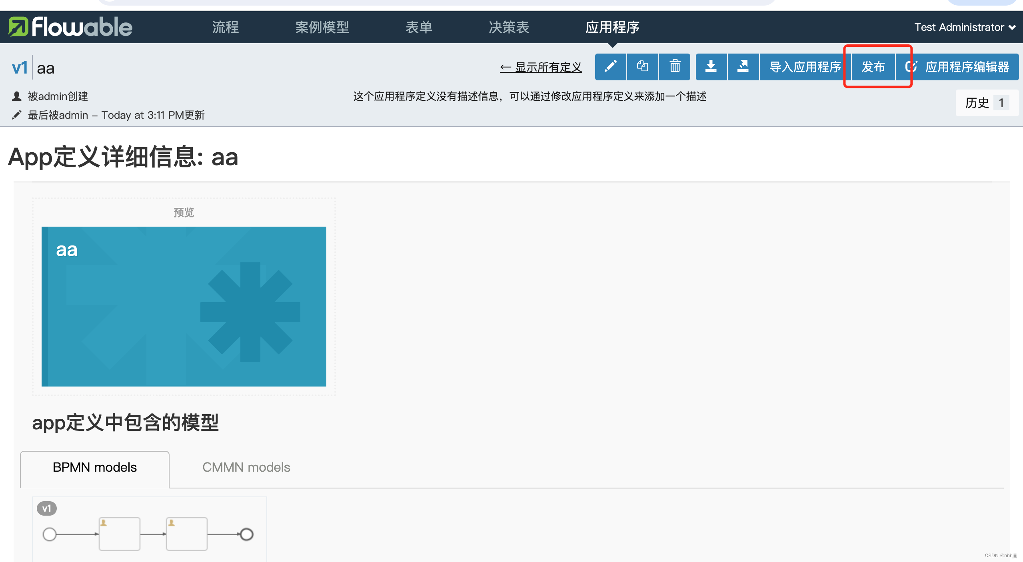Open the 显示所有定义 link
The width and height of the screenshot is (1023, 562).
(x=541, y=67)
